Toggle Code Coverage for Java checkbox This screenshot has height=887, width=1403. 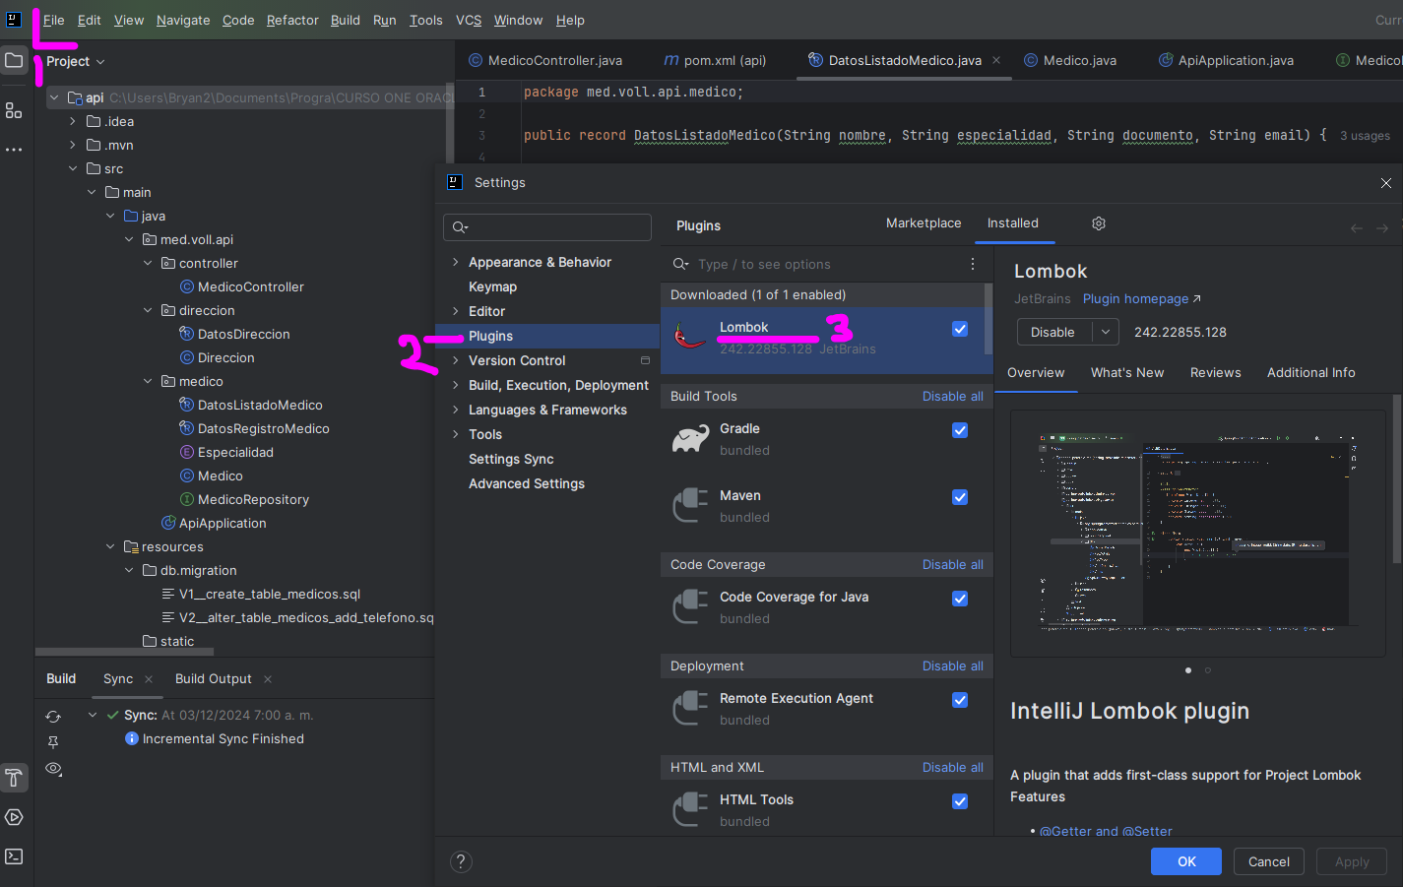960,599
